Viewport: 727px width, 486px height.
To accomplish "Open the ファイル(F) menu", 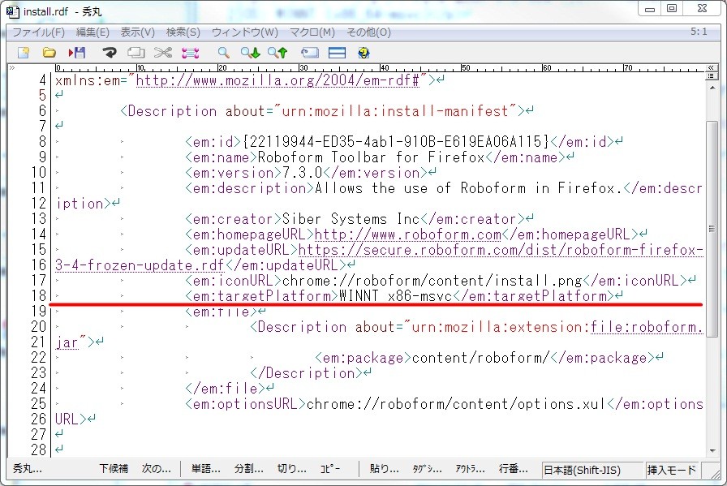I will tap(38, 32).
